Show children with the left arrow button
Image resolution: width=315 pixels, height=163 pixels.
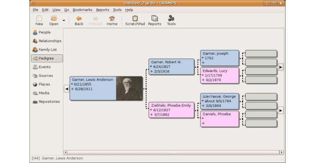click(66, 88)
